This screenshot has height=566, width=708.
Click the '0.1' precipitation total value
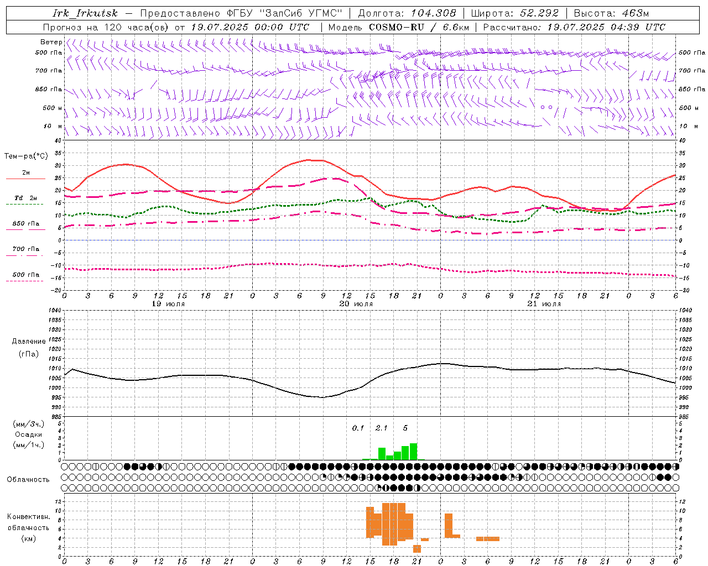pos(358,428)
